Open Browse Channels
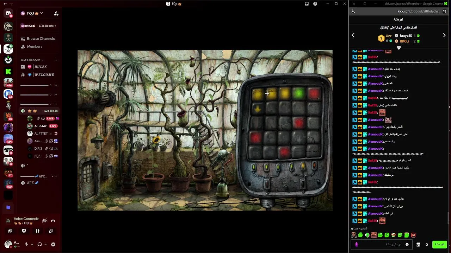The height and width of the screenshot is (253, 451). tap(38, 39)
